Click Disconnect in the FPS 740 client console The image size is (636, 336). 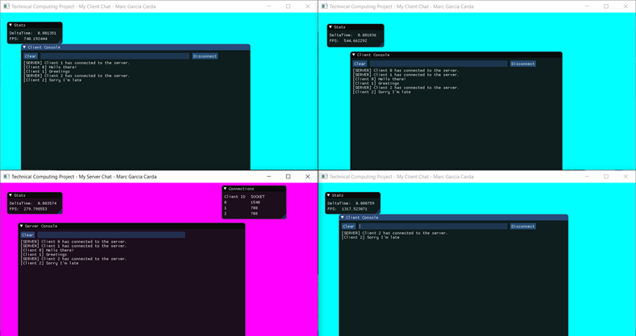coord(205,56)
